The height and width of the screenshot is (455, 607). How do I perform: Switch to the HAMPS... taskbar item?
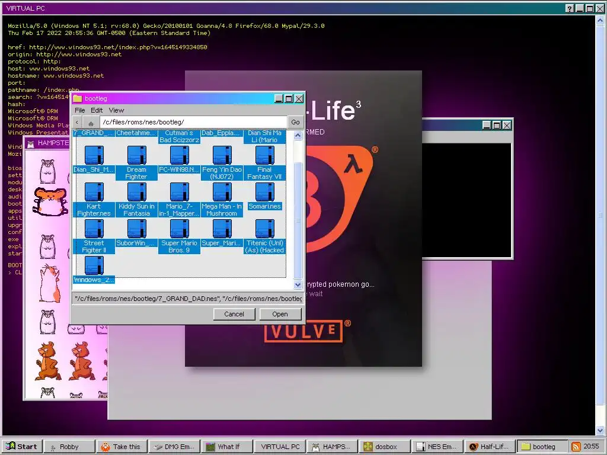click(x=333, y=447)
